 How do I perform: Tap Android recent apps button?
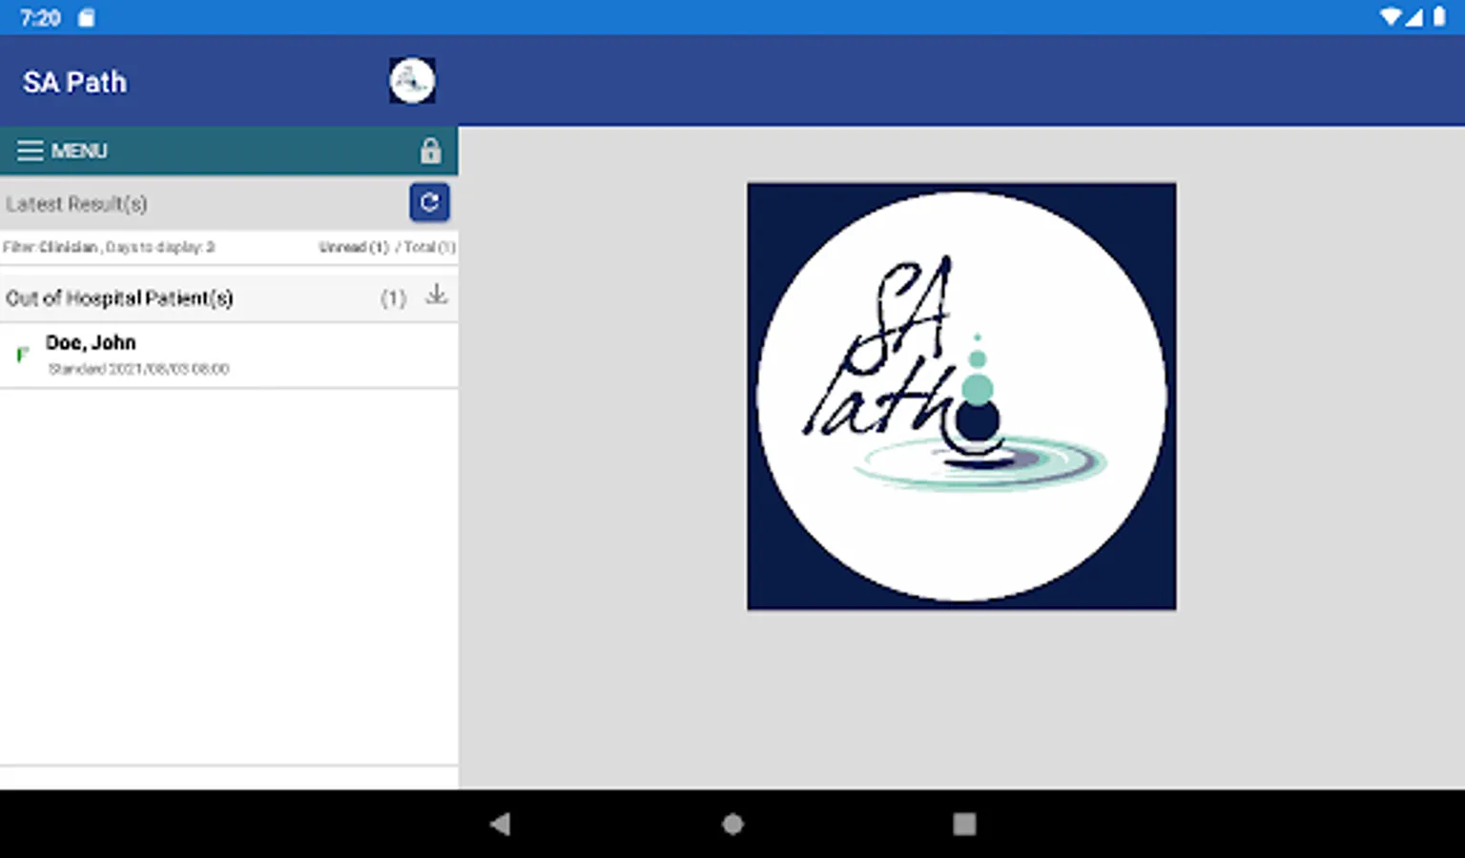964,824
